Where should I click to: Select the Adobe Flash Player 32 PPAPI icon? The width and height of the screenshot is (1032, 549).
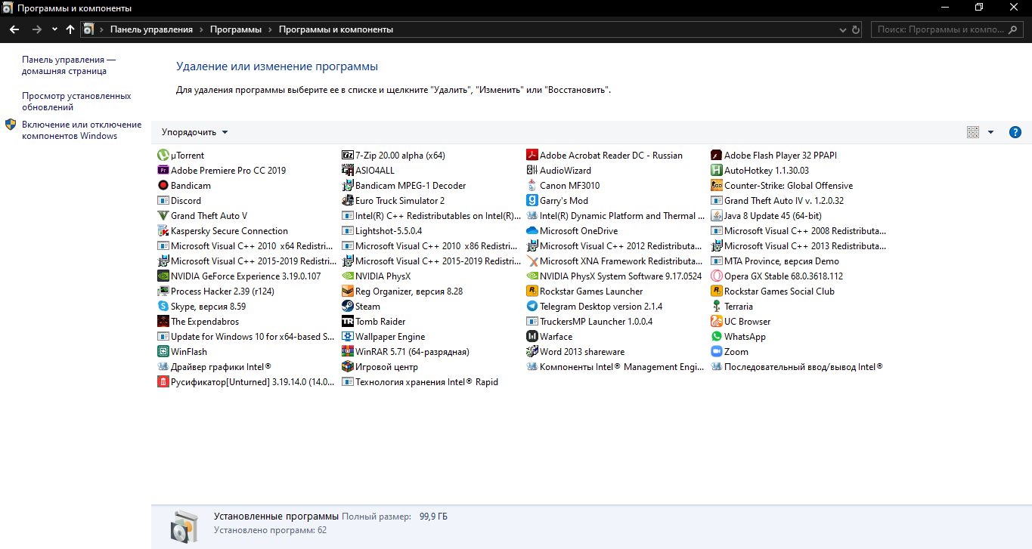click(x=717, y=156)
